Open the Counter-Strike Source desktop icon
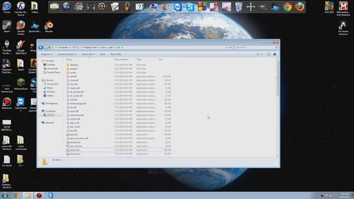This screenshot has width=354, height=199. pos(21,8)
